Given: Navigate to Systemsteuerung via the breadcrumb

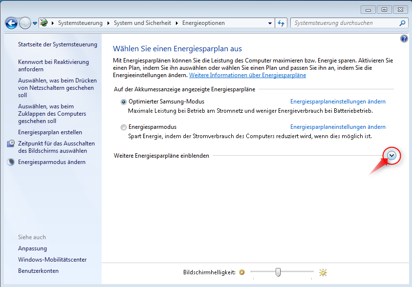Looking at the screenshot, I should 80,22.
